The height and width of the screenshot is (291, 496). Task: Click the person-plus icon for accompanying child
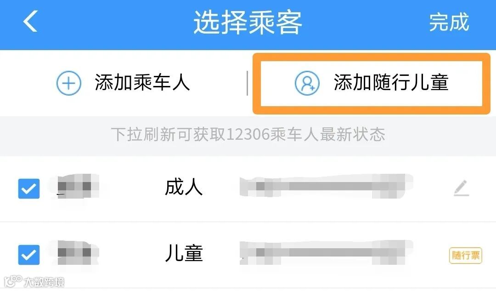coord(307,83)
